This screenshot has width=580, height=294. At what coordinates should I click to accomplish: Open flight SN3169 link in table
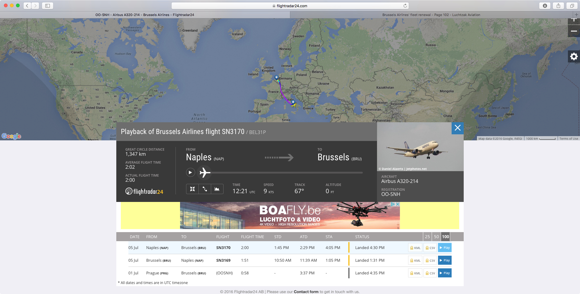(223, 260)
